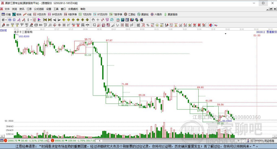Viewport: 277px width, 149px height.
Task: Open the 赢家轮 wheel tool
Action: 143,15
